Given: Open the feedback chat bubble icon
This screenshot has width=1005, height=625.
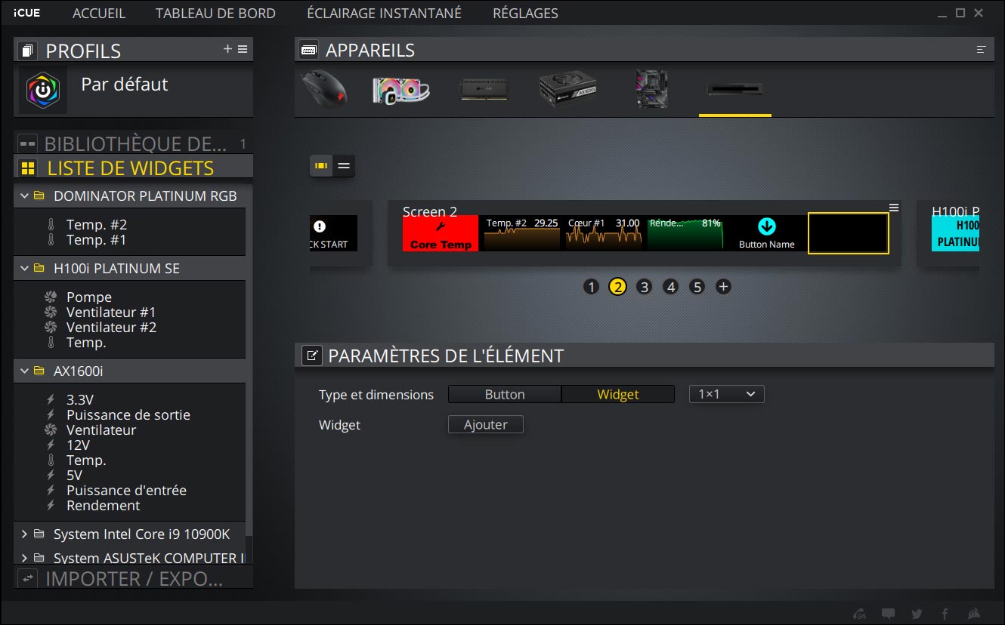Looking at the screenshot, I should click(889, 614).
